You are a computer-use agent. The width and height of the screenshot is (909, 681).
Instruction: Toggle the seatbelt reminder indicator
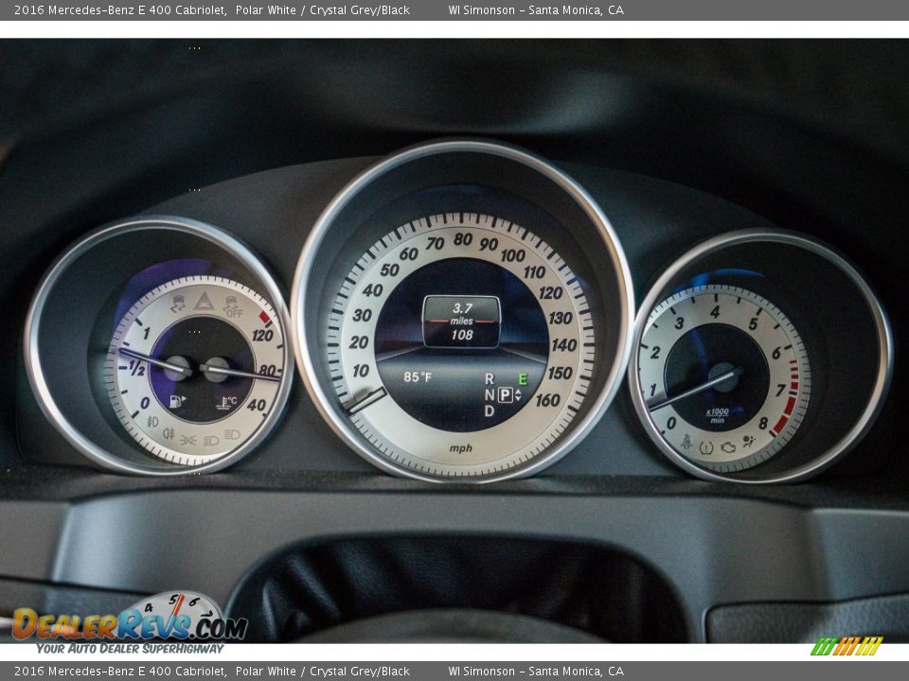coord(686,443)
